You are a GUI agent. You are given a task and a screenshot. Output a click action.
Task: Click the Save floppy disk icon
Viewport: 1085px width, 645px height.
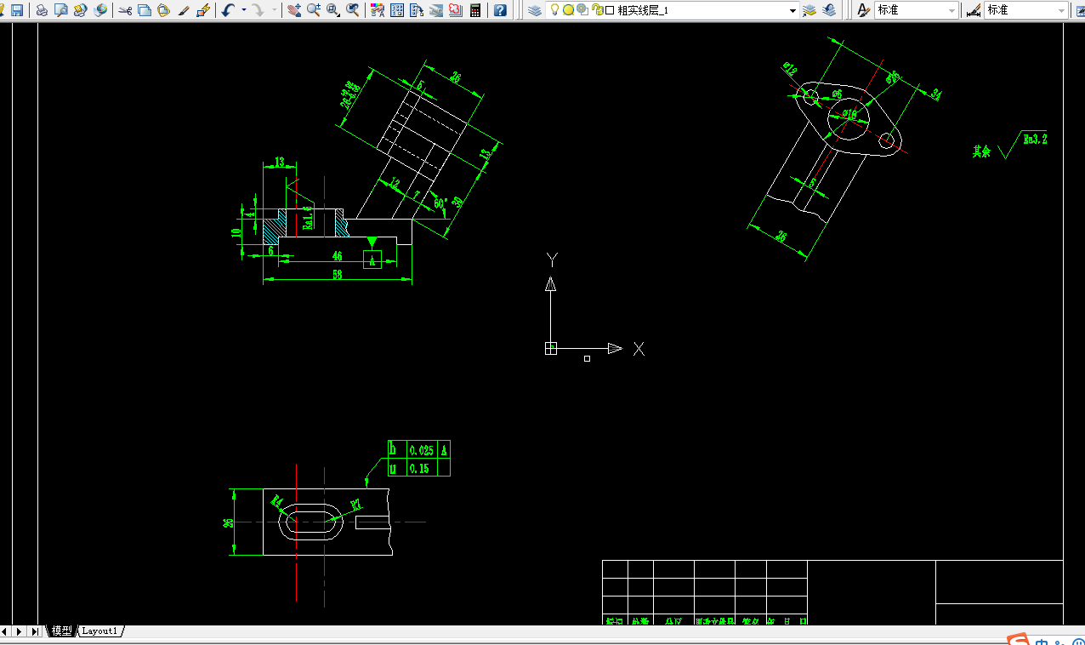pyautogui.click(x=17, y=10)
